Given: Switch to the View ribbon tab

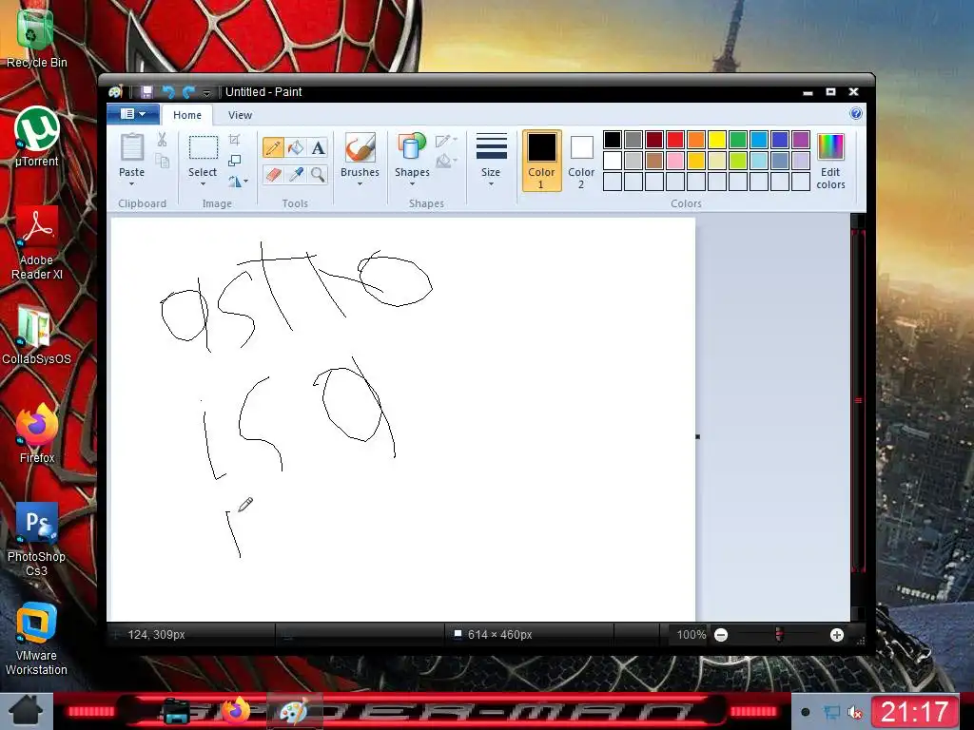Looking at the screenshot, I should point(240,115).
